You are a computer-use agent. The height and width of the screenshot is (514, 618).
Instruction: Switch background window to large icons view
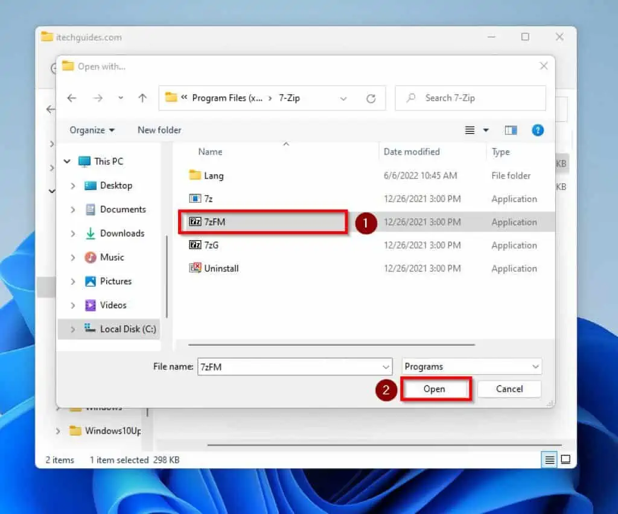[565, 459]
